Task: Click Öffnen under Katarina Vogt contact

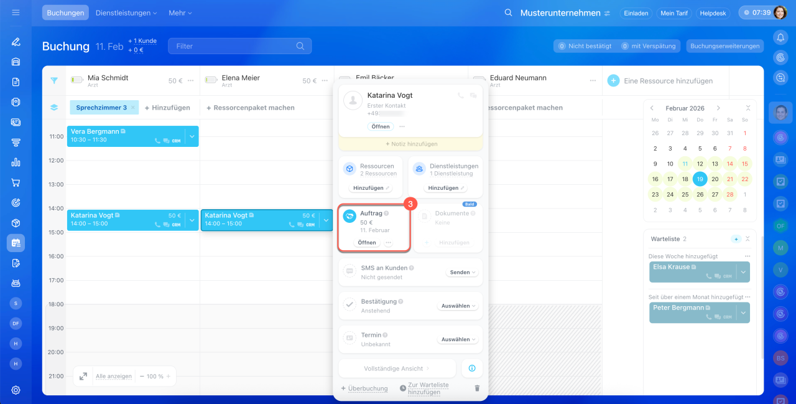Action: coord(381,126)
